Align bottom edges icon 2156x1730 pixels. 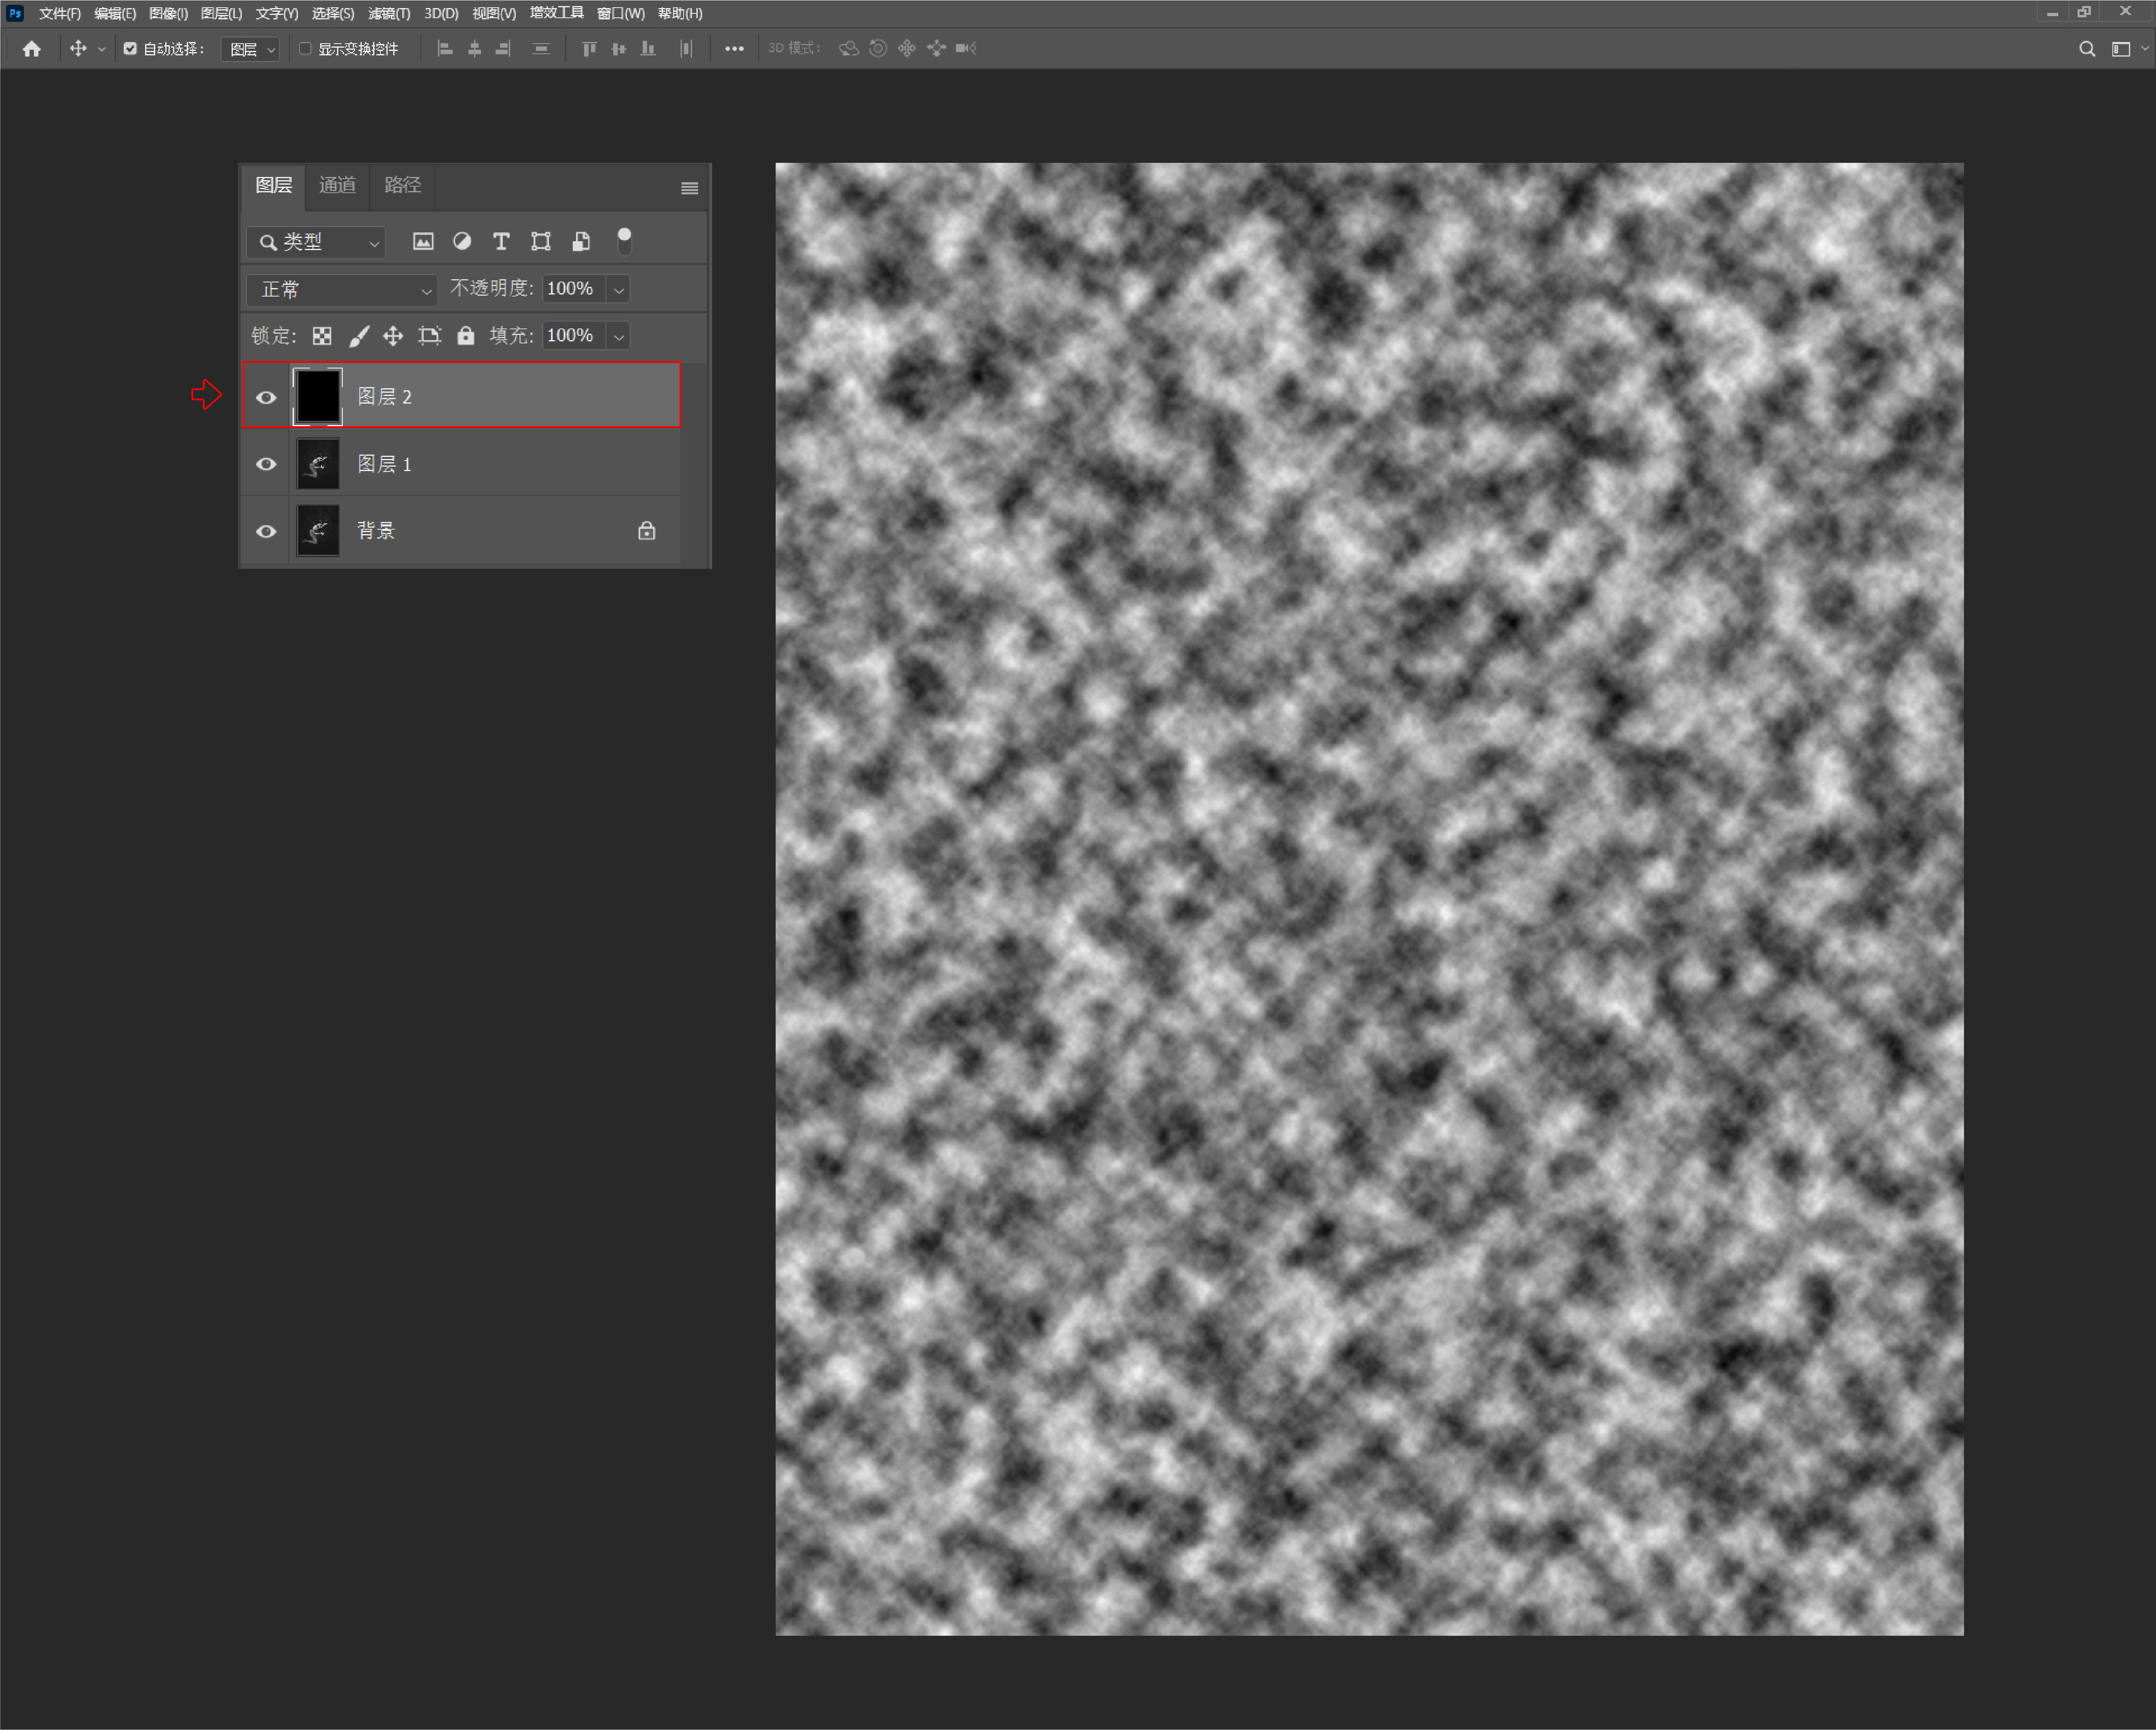click(648, 49)
